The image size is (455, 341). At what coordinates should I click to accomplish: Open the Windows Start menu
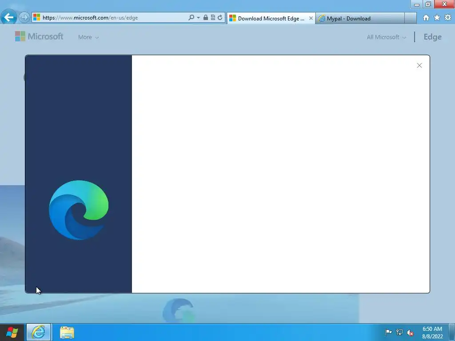[12, 332]
